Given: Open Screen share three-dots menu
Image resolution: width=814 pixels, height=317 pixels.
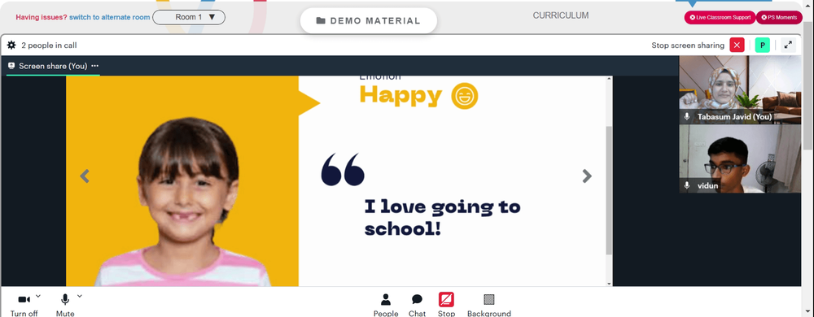Looking at the screenshot, I should pyautogui.click(x=95, y=66).
